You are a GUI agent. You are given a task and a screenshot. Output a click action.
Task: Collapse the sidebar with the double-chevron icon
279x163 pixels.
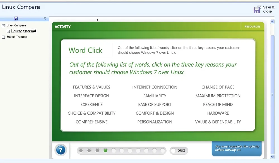pyautogui.click(x=45, y=19)
